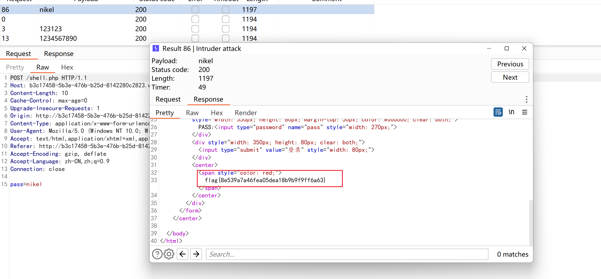Select Render view in result response
The width and height of the screenshot is (601, 279).
(x=246, y=113)
